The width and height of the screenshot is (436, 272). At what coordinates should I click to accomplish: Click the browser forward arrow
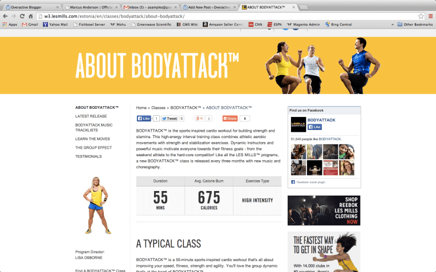pos(14,16)
